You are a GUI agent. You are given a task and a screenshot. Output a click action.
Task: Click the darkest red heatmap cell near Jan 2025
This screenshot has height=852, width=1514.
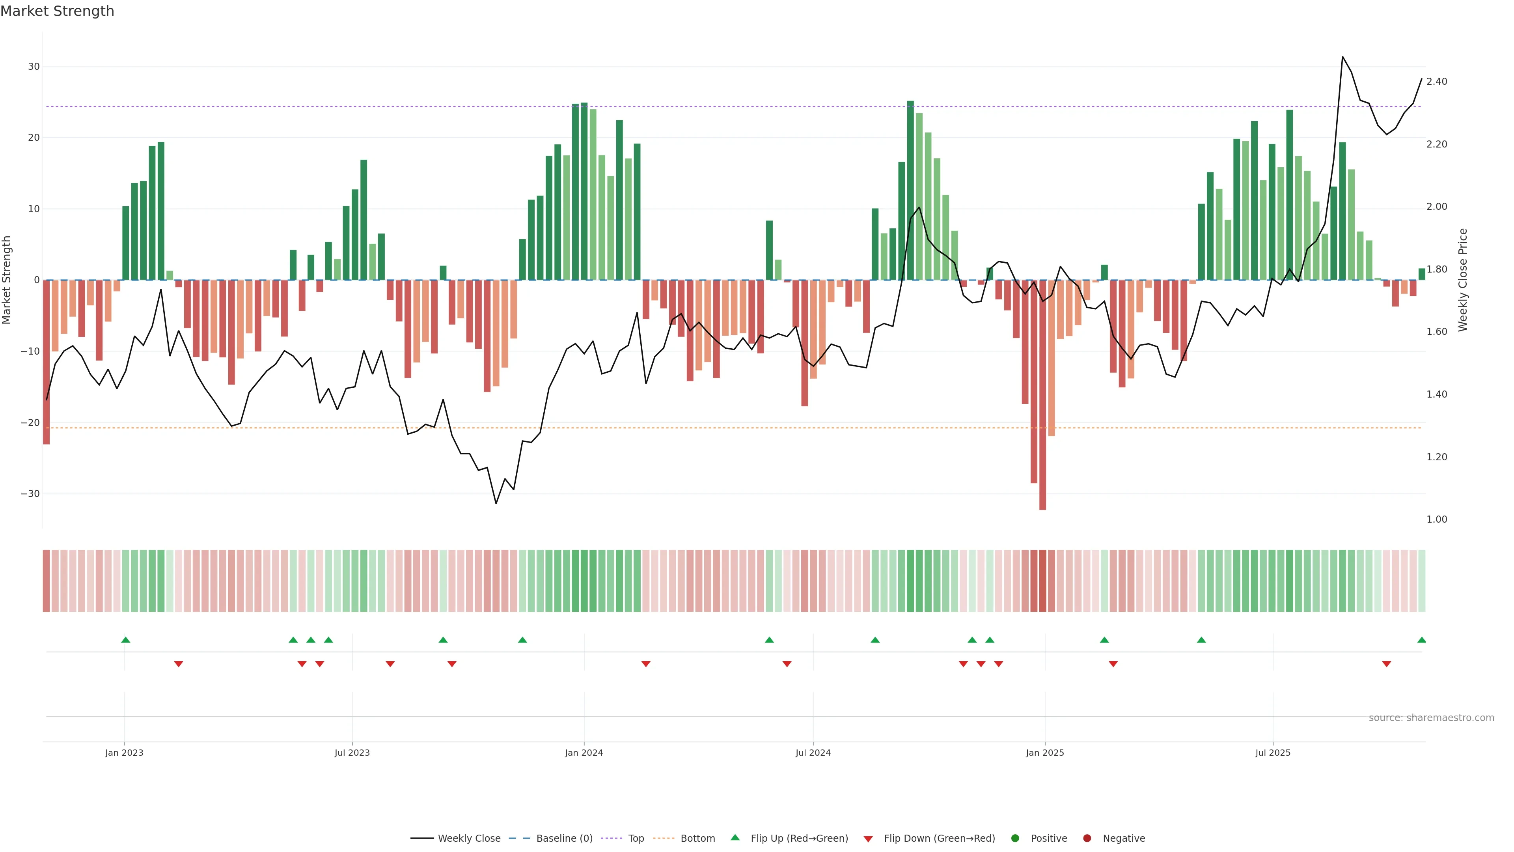click(x=1042, y=581)
